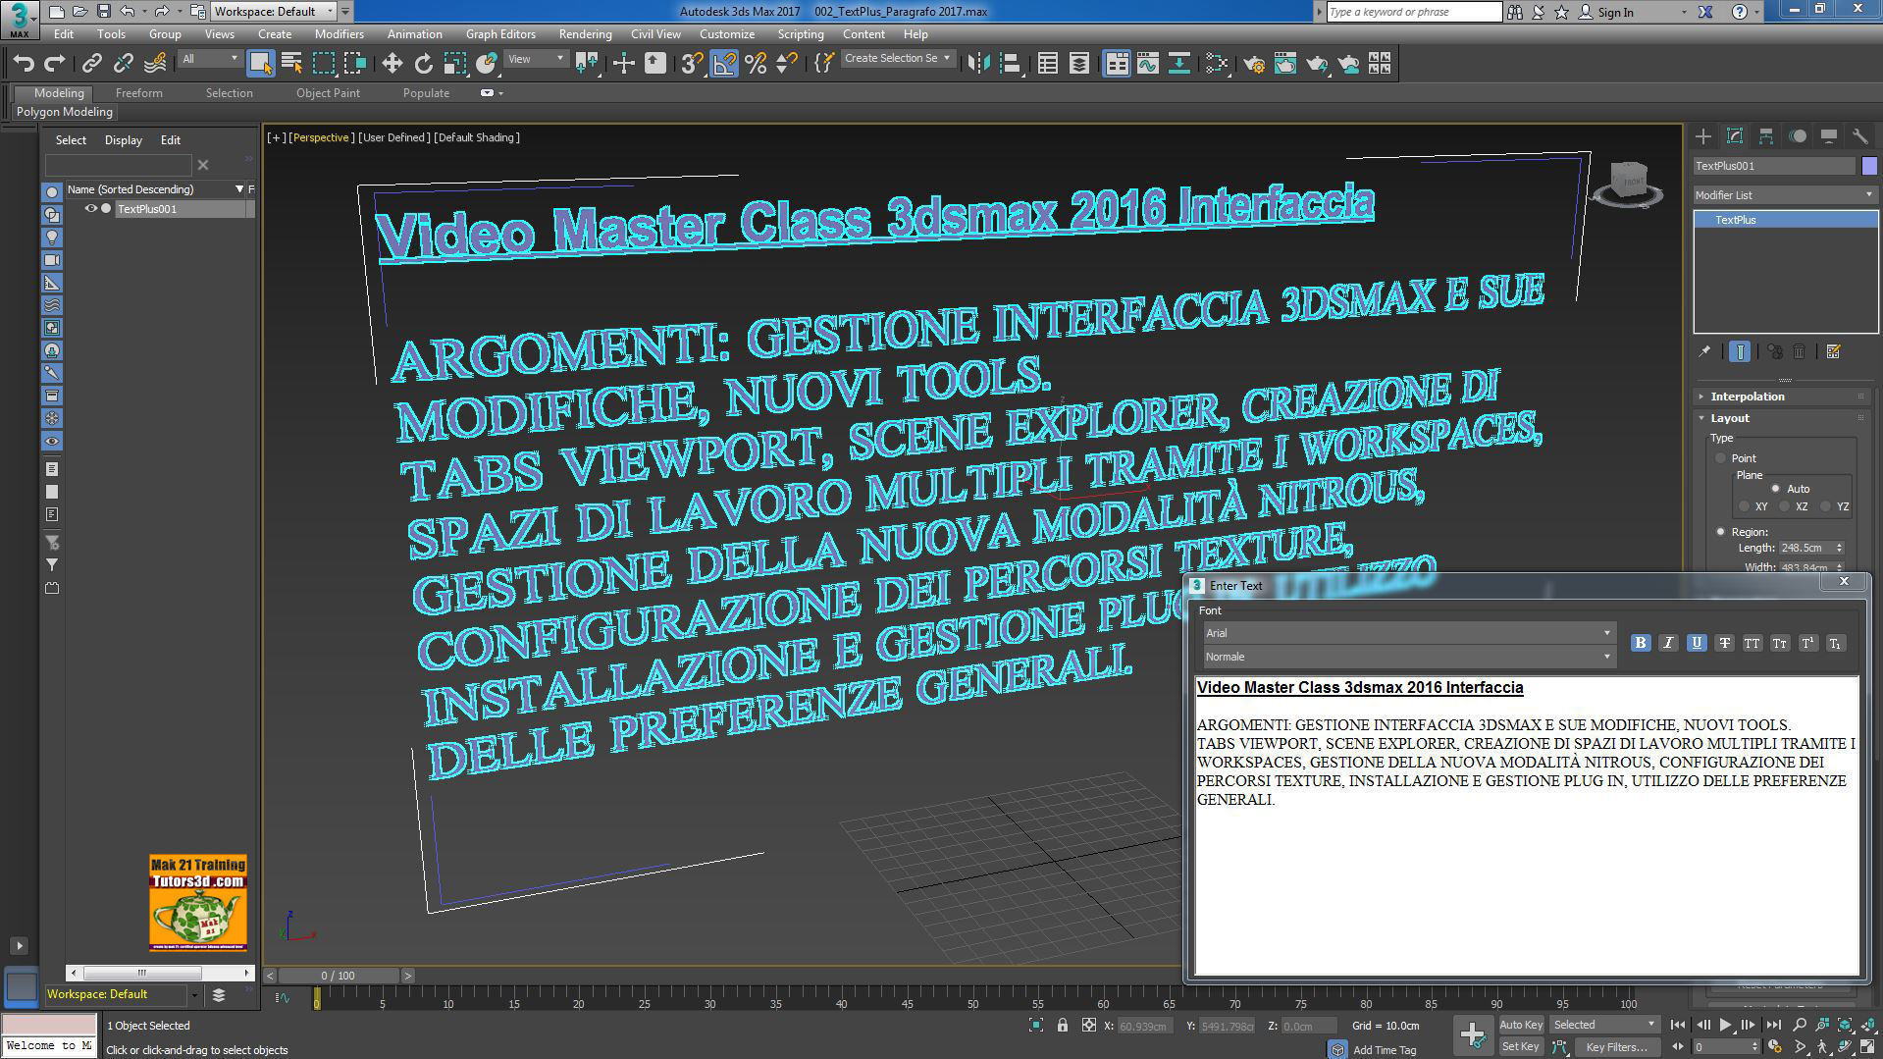Open Key Filters dialog
This screenshot has width=1883, height=1059.
[x=1616, y=1047]
